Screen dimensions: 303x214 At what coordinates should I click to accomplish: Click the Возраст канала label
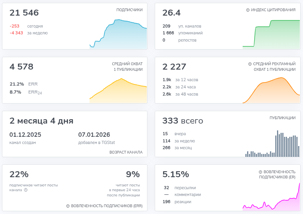[126, 152]
